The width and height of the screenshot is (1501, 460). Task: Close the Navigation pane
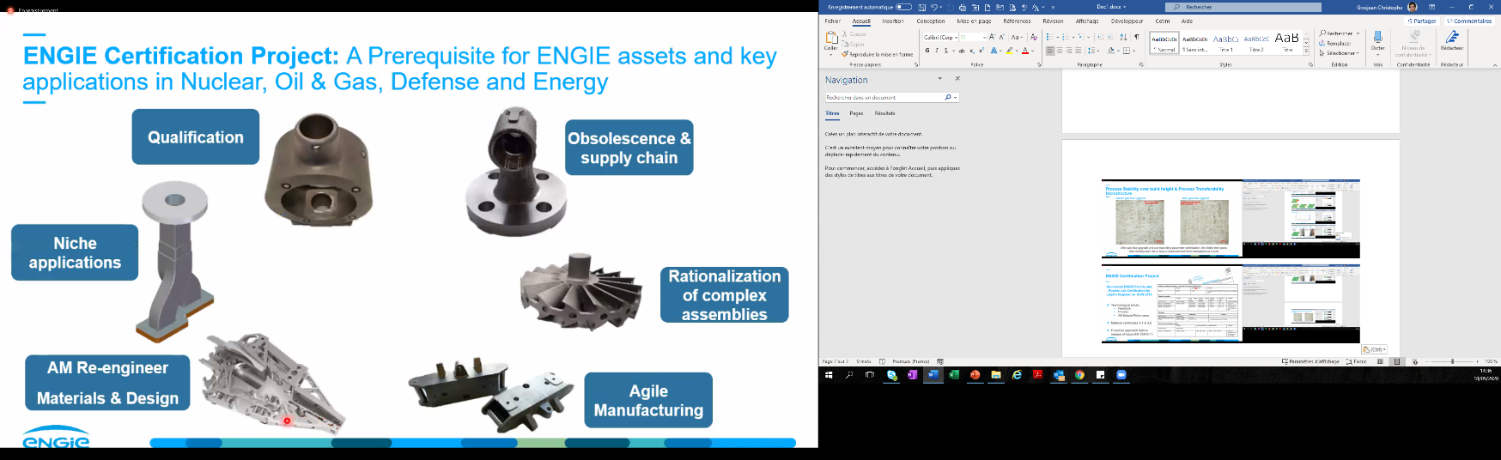coord(957,79)
